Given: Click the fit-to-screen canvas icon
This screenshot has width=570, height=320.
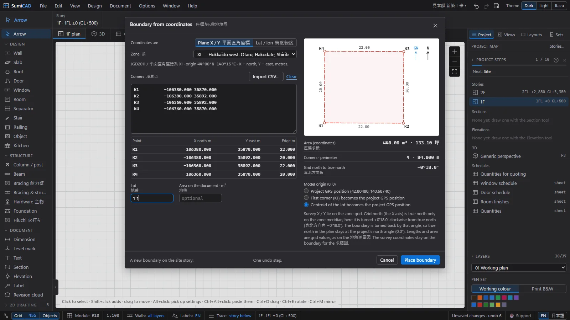Looking at the screenshot, I should tap(455, 71).
